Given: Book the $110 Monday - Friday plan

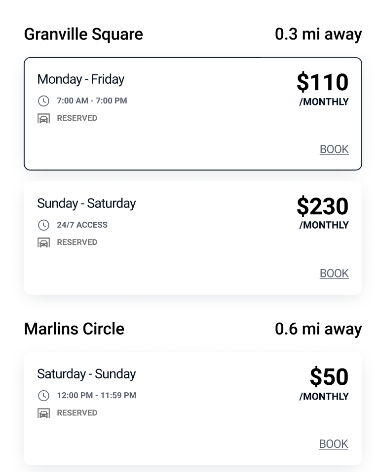Looking at the screenshot, I should (x=334, y=149).
